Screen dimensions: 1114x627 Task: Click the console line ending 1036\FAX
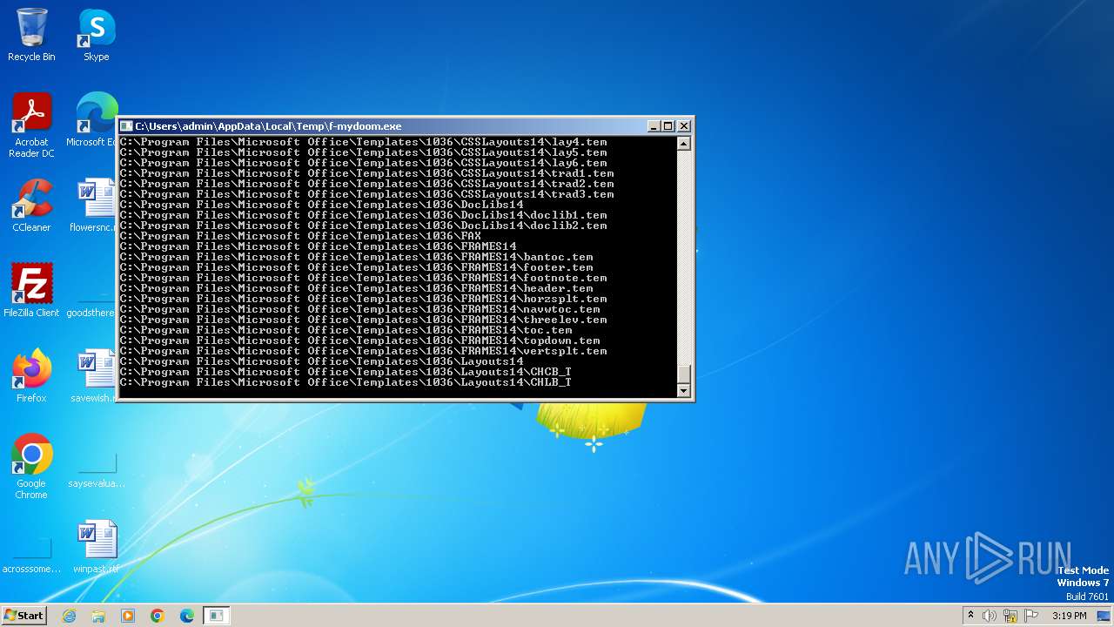[300, 236]
